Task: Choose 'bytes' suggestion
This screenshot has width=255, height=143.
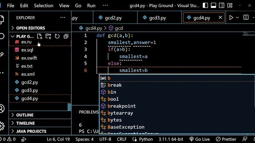Action: click(177, 120)
